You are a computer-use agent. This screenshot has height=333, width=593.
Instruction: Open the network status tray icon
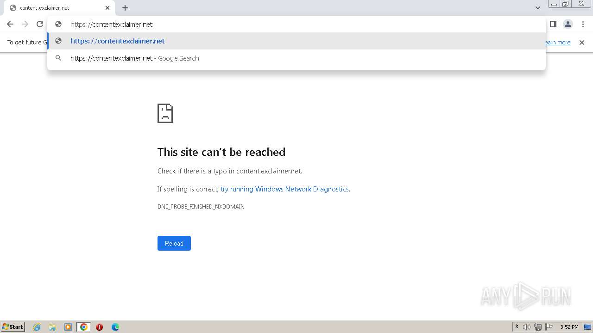(x=538, y=327)
